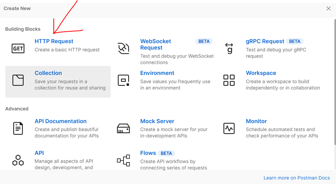The width and height of the screenshot is (336, 184).
Task: Click BETA badge next to gRPC Request
Action: [x=295, y=41]
